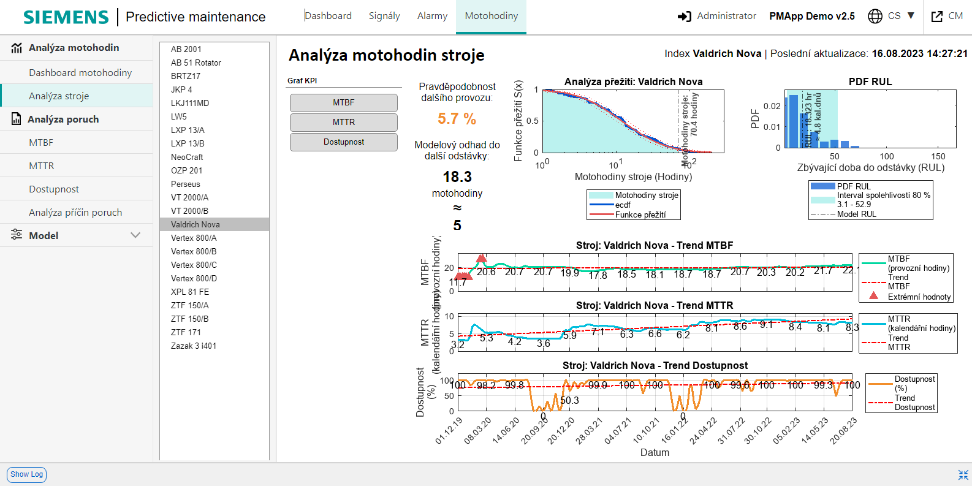Viewport: 972px width, 486px height.
Task: Click the SIEMENS logo
Action: coord(66,17)
